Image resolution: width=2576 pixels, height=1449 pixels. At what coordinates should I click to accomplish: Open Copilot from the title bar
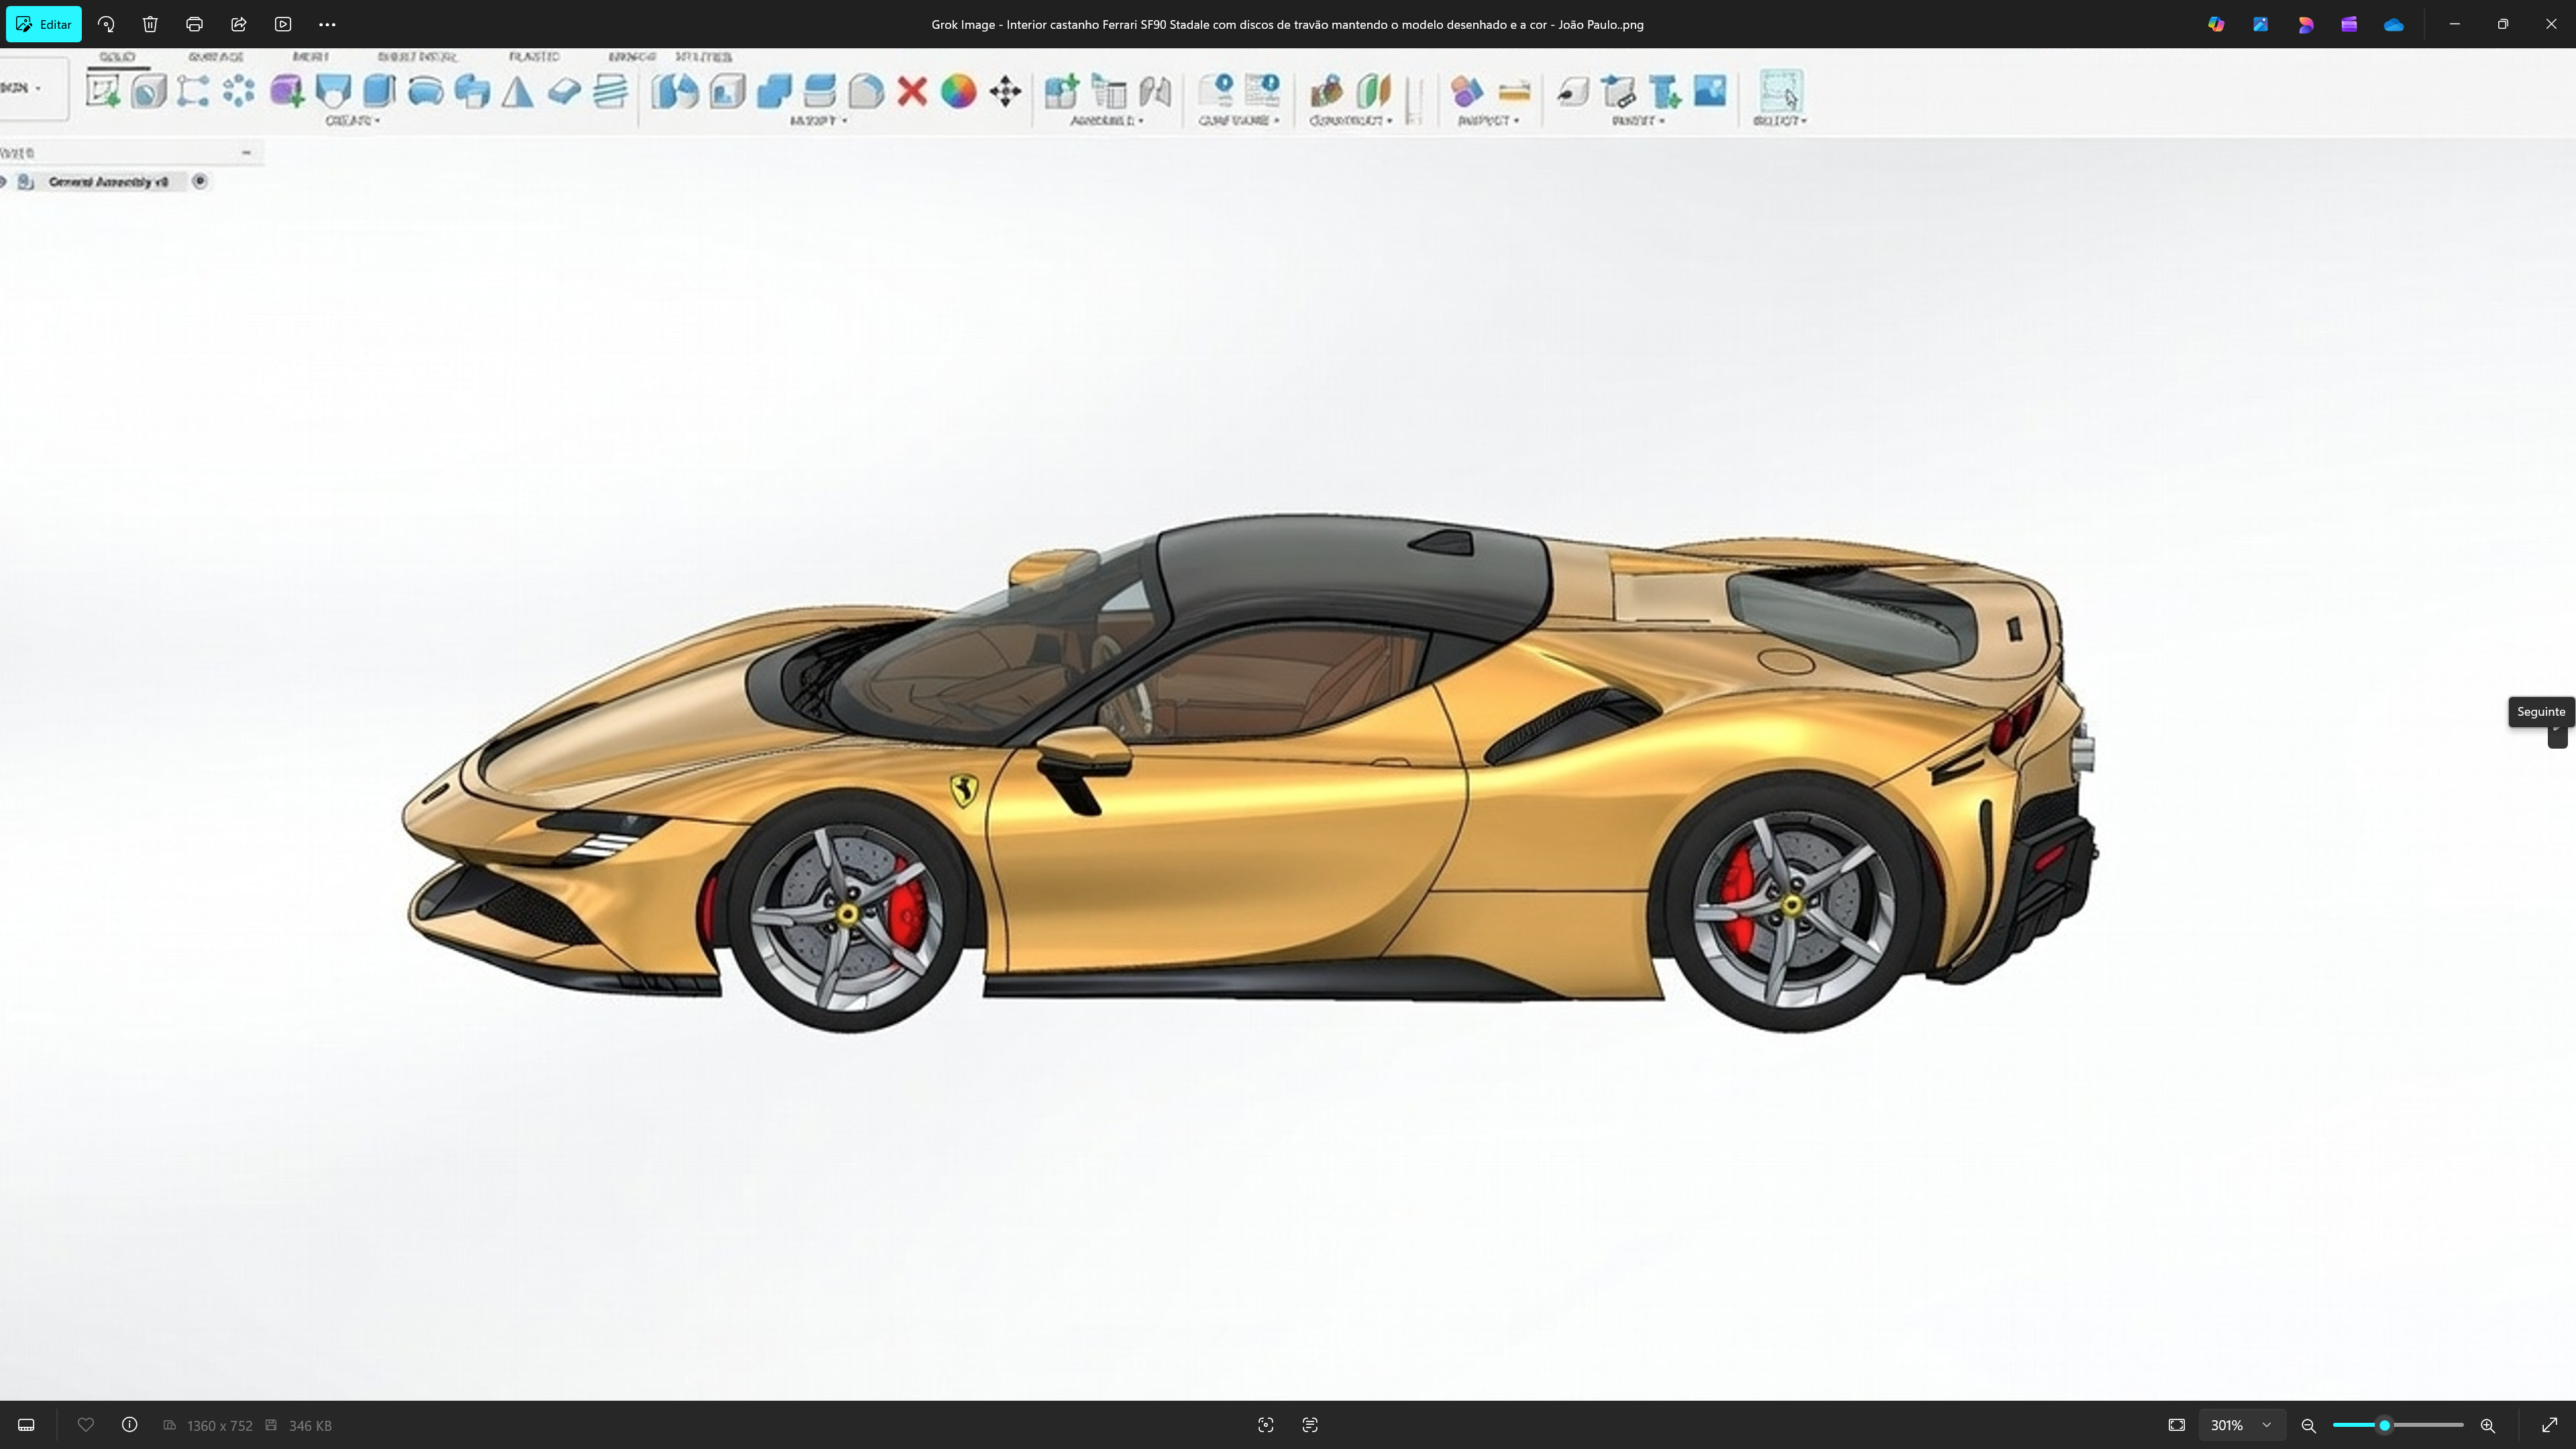(x=2216, y=24)
